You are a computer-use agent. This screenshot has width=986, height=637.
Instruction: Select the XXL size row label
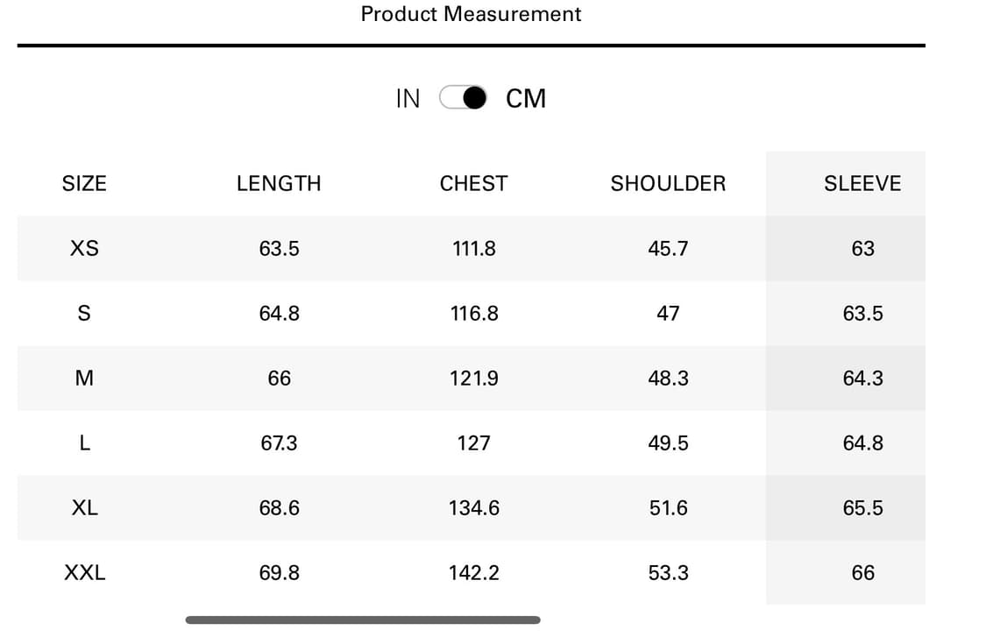[84, 572]
